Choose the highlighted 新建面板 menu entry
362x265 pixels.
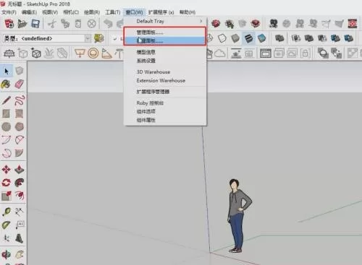(165, 40)
